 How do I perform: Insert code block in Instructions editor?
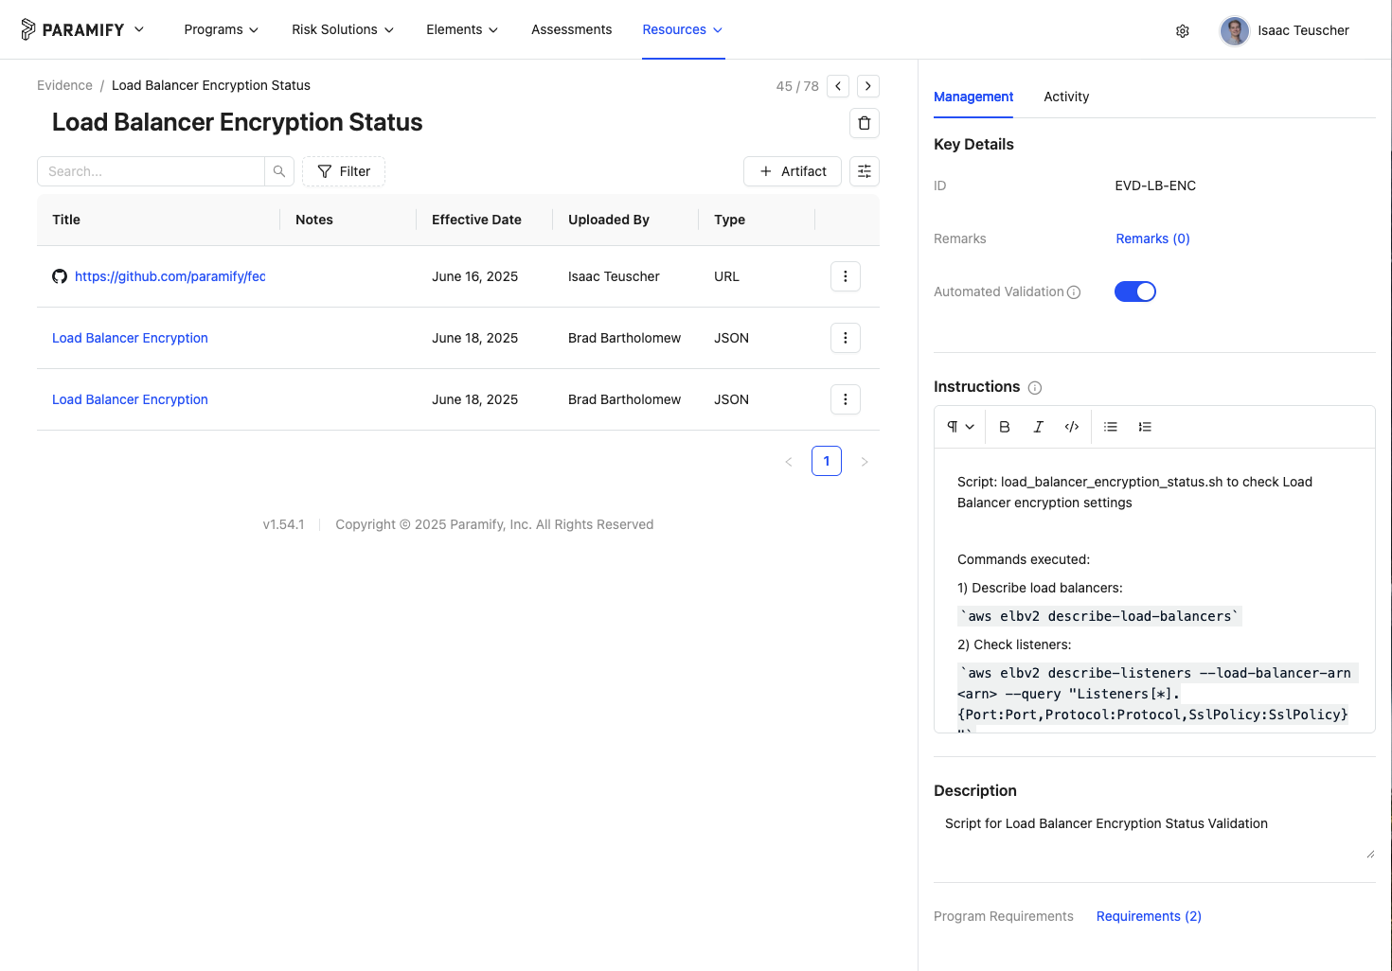pyautogui.click(x=1072, y=427)
